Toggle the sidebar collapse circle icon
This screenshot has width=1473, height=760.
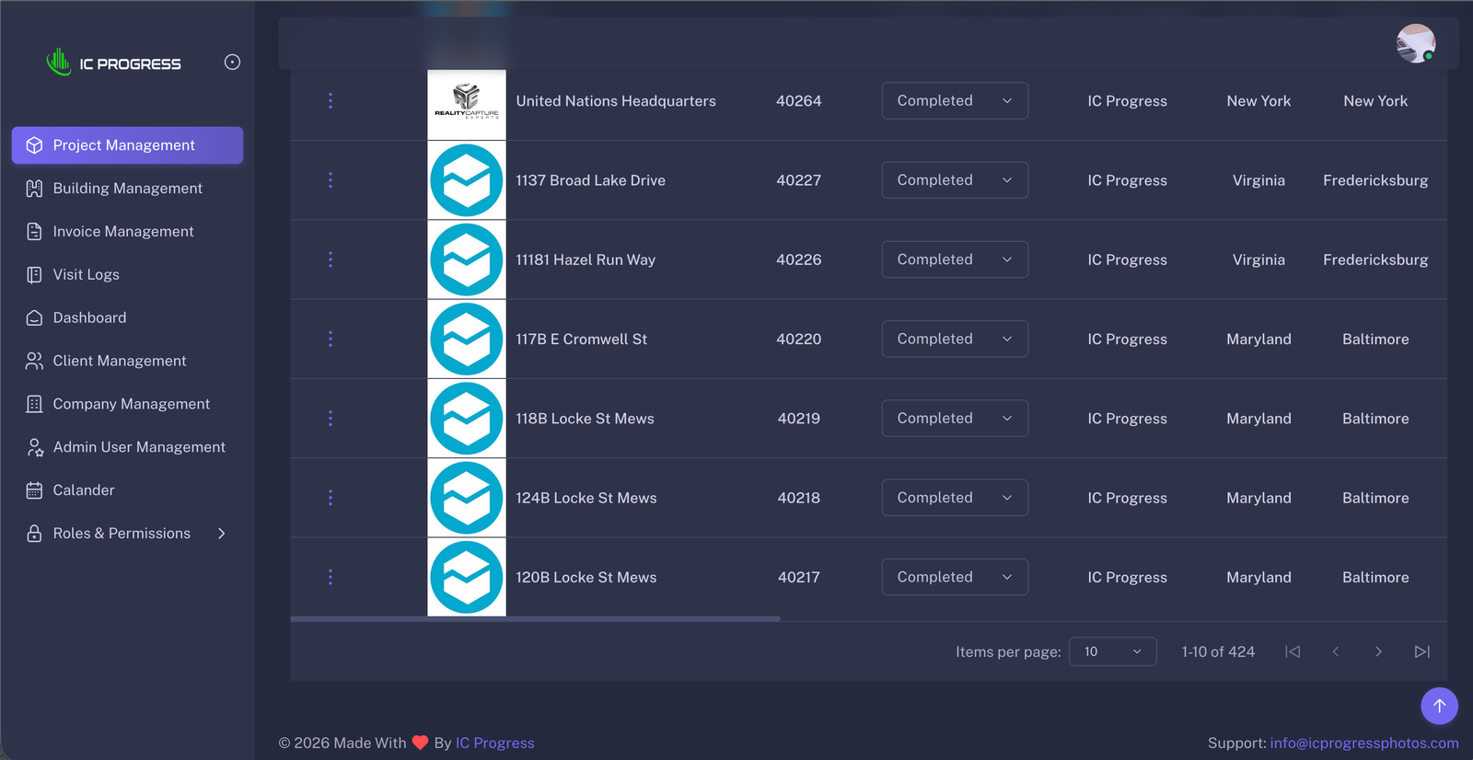pyautogui.click(x=232, y=62)
